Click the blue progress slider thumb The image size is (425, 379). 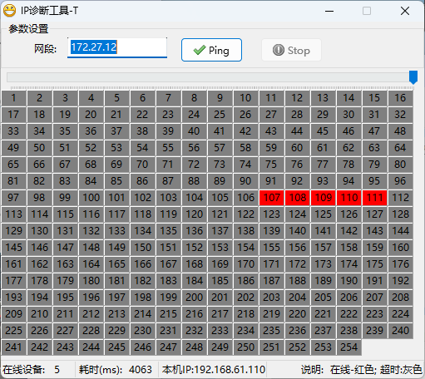pos(413,77)
